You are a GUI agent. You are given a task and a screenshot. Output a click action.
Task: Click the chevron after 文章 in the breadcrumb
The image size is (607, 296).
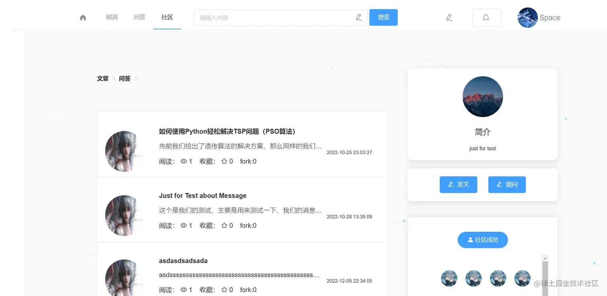pos(114,78)
